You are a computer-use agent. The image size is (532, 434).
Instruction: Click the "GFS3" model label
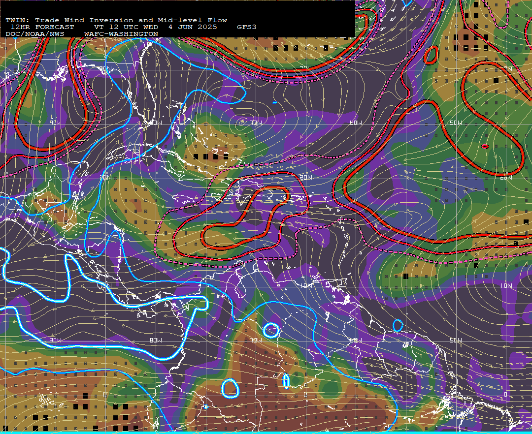[247, 27]
